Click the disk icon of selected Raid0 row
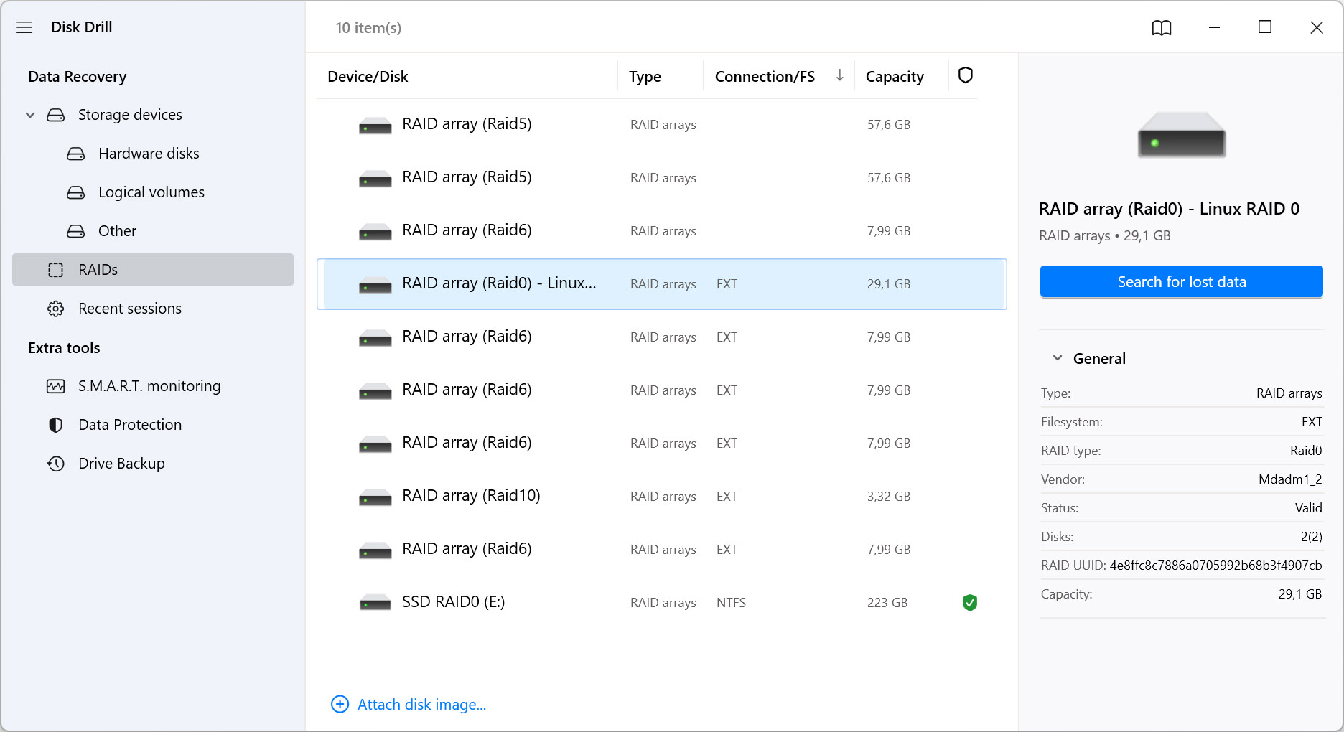This screenshot has height=732, width=1344. coord(375,284)
